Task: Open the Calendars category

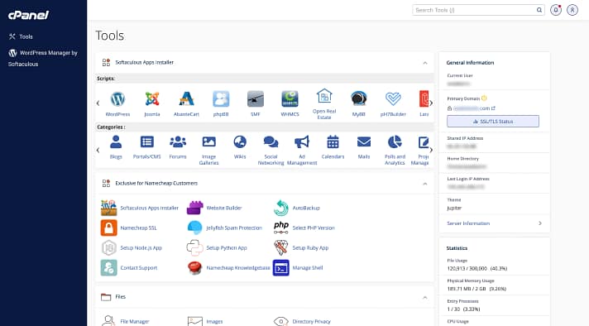Action: [333, 142]
